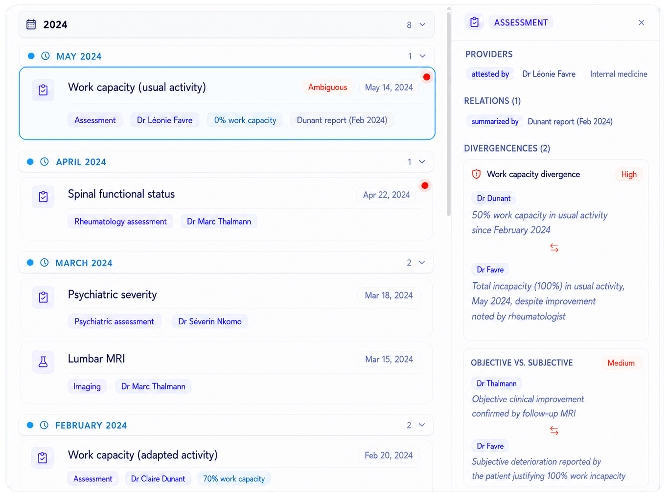Click the clipboard icon of Work capacity (adapted activity)
The width and height of the screenshot is (669, 497).
coord(43,458)
